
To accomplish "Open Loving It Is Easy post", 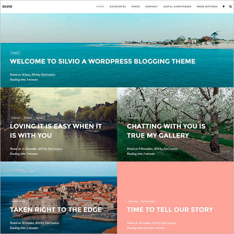I will [56, 131].
